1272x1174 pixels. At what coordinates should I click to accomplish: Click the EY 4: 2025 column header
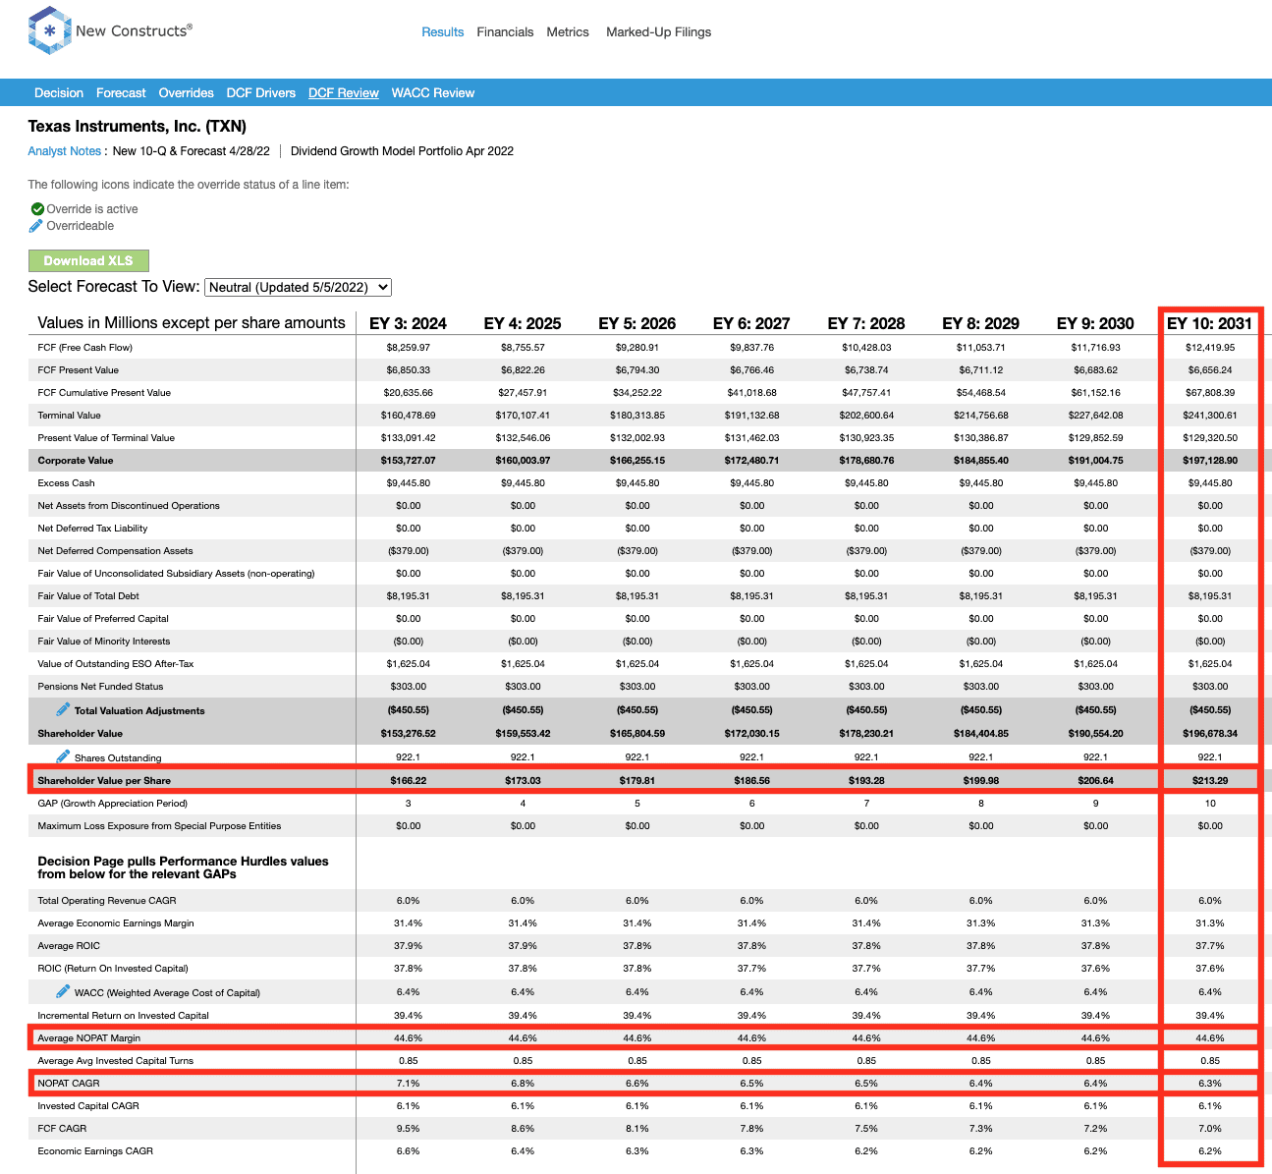(523, 323)
